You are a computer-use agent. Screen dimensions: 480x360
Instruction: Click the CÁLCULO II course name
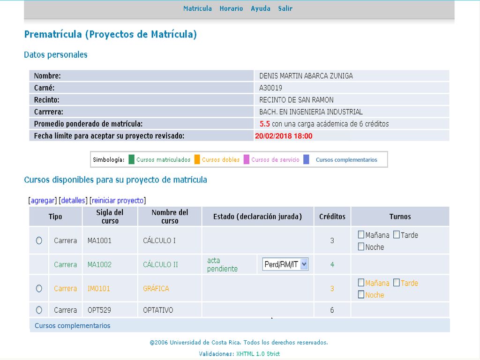[x=160, y=264]
